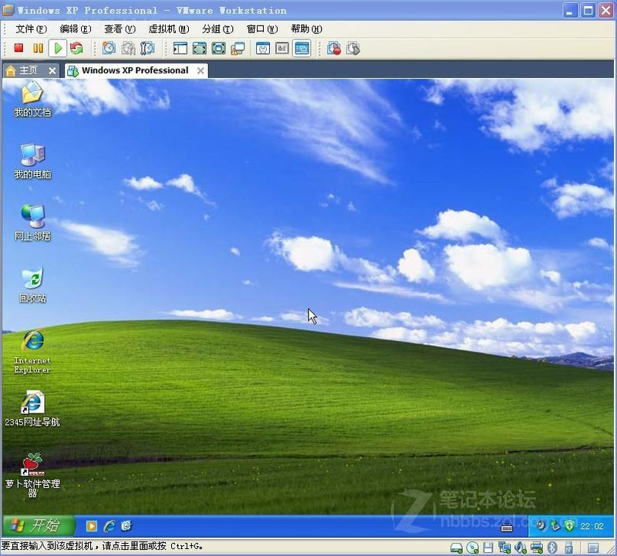Click the red Power Off toolbar button

pyautogui.click(x=19, y=49)
